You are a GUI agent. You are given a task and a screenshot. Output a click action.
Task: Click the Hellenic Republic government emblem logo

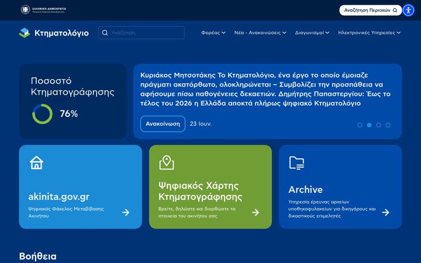pyautogui.click(x=25, y=10)
